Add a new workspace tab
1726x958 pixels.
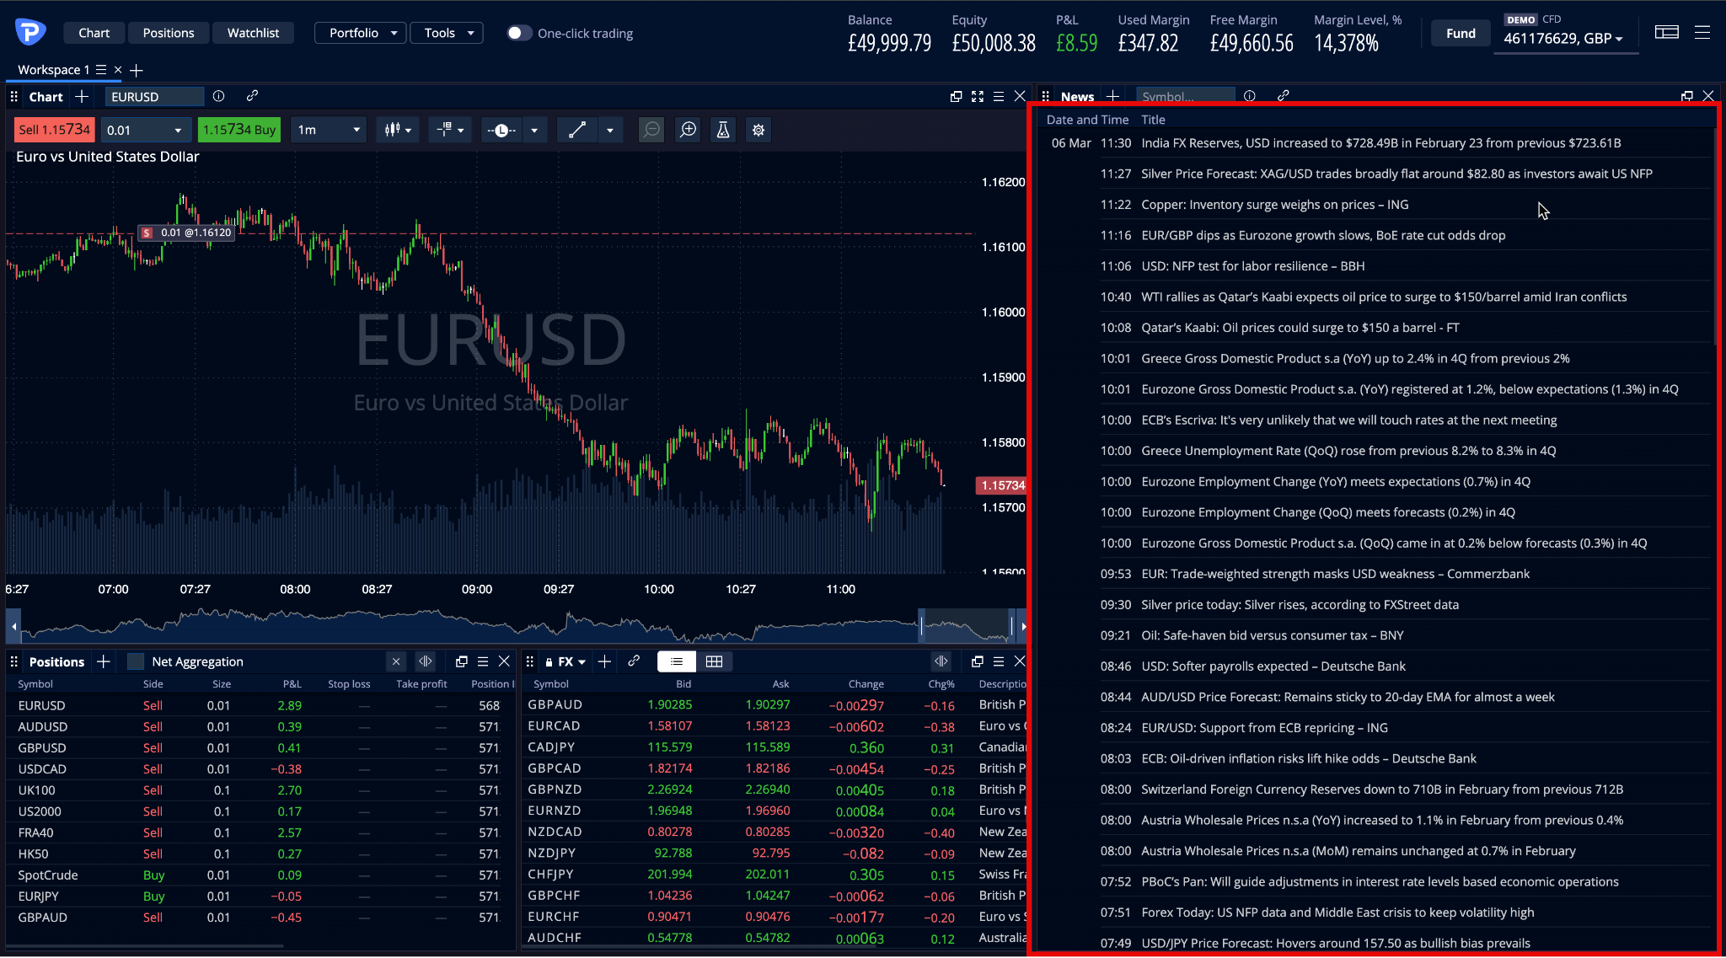coord(137,70)
